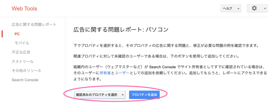Click the arrow beside the gear icon
The image size is (273, 103).
[265, 9]
